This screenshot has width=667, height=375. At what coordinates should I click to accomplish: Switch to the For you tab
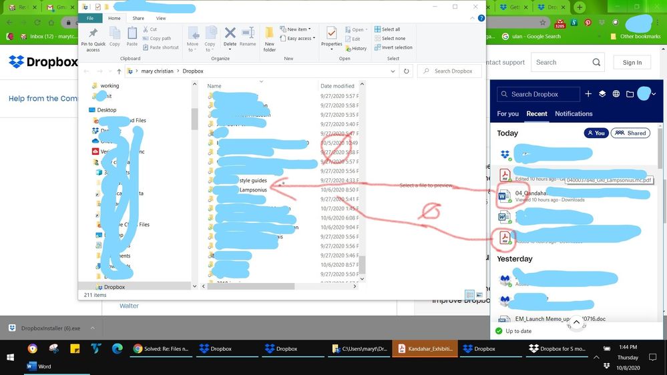[x=507, y=114]
